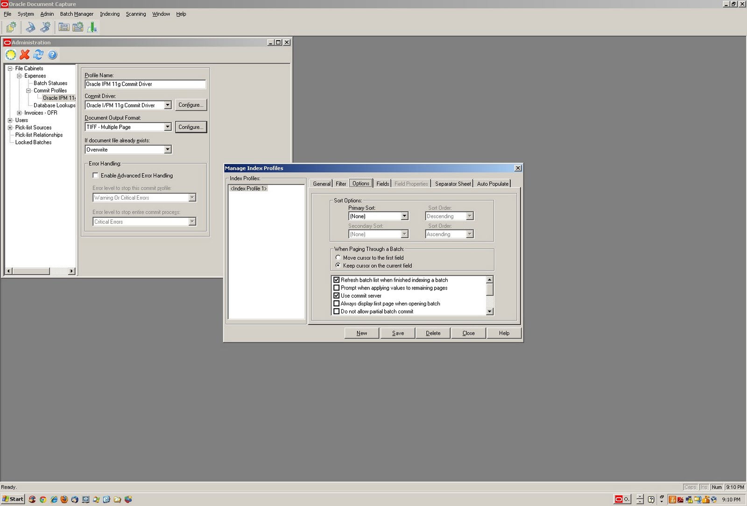747x506 pixels.
Task: Enable Prompt when applying values to remaining pages
Action: (x=337, y=288)
